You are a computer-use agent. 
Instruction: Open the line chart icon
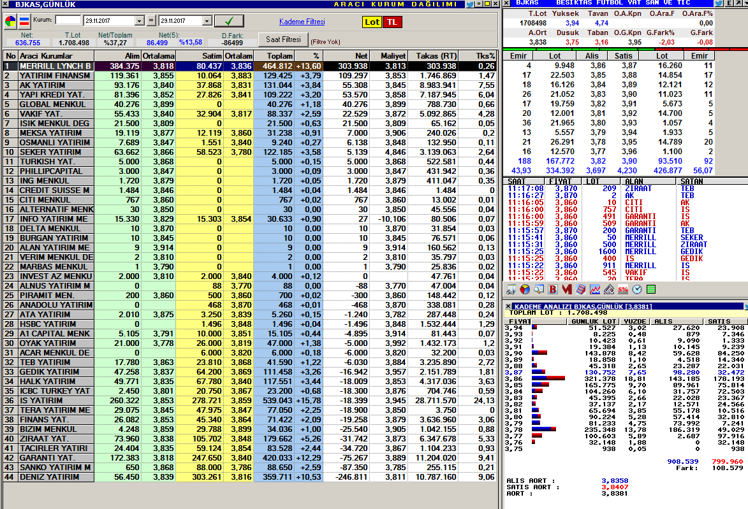[595, 289]
